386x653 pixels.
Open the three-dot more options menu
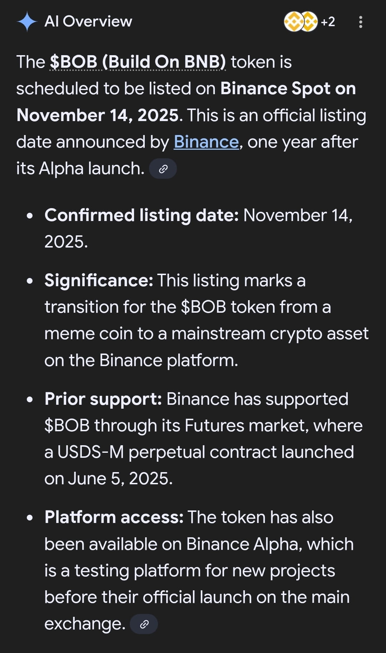coord(360,22)
